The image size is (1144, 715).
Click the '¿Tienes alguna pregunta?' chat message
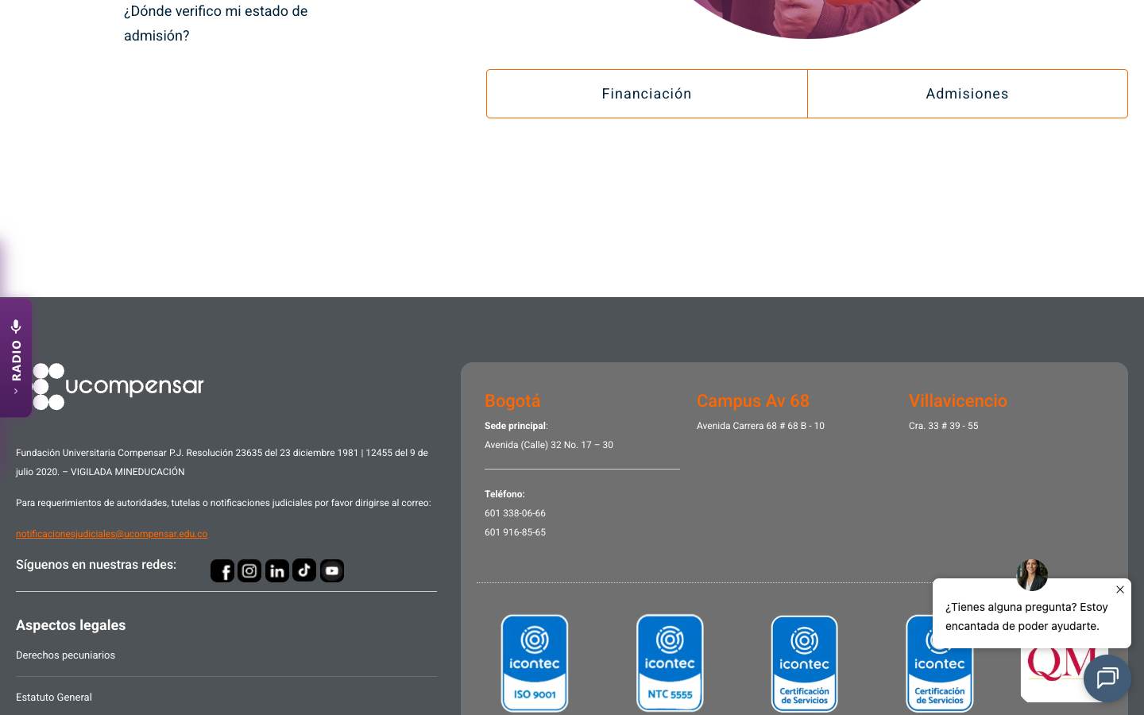(1026, 616)
